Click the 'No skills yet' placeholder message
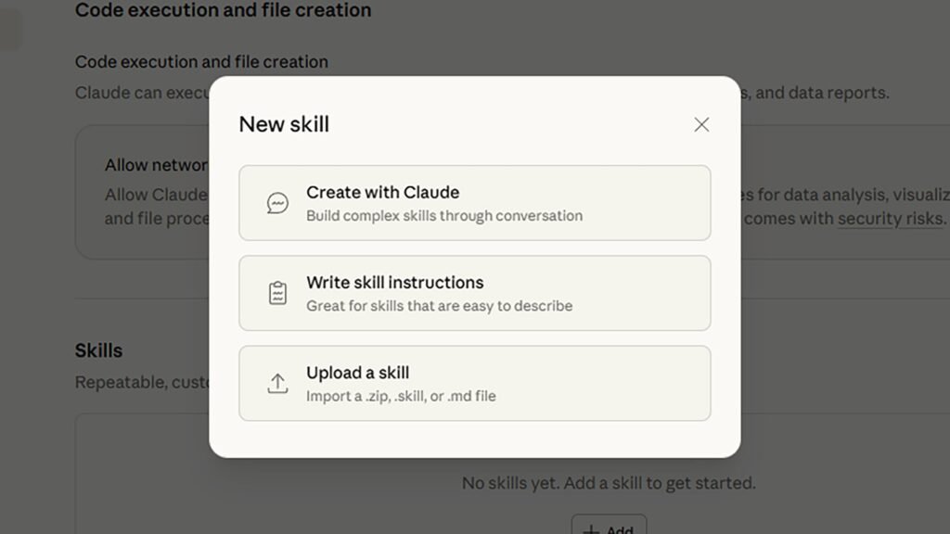This screenshot has height=534, width=950. [x=609, y=483]
